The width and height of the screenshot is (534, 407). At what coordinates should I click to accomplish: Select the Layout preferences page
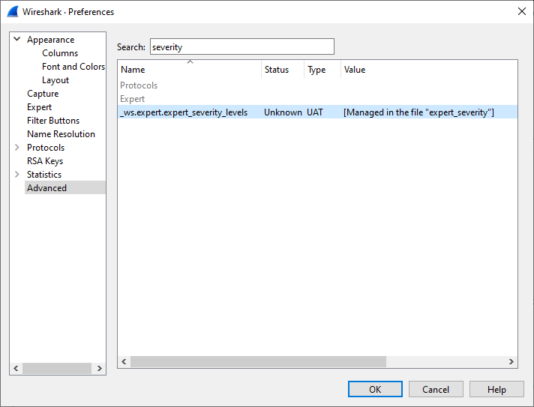pyautogui.click(x=55, y=80)
